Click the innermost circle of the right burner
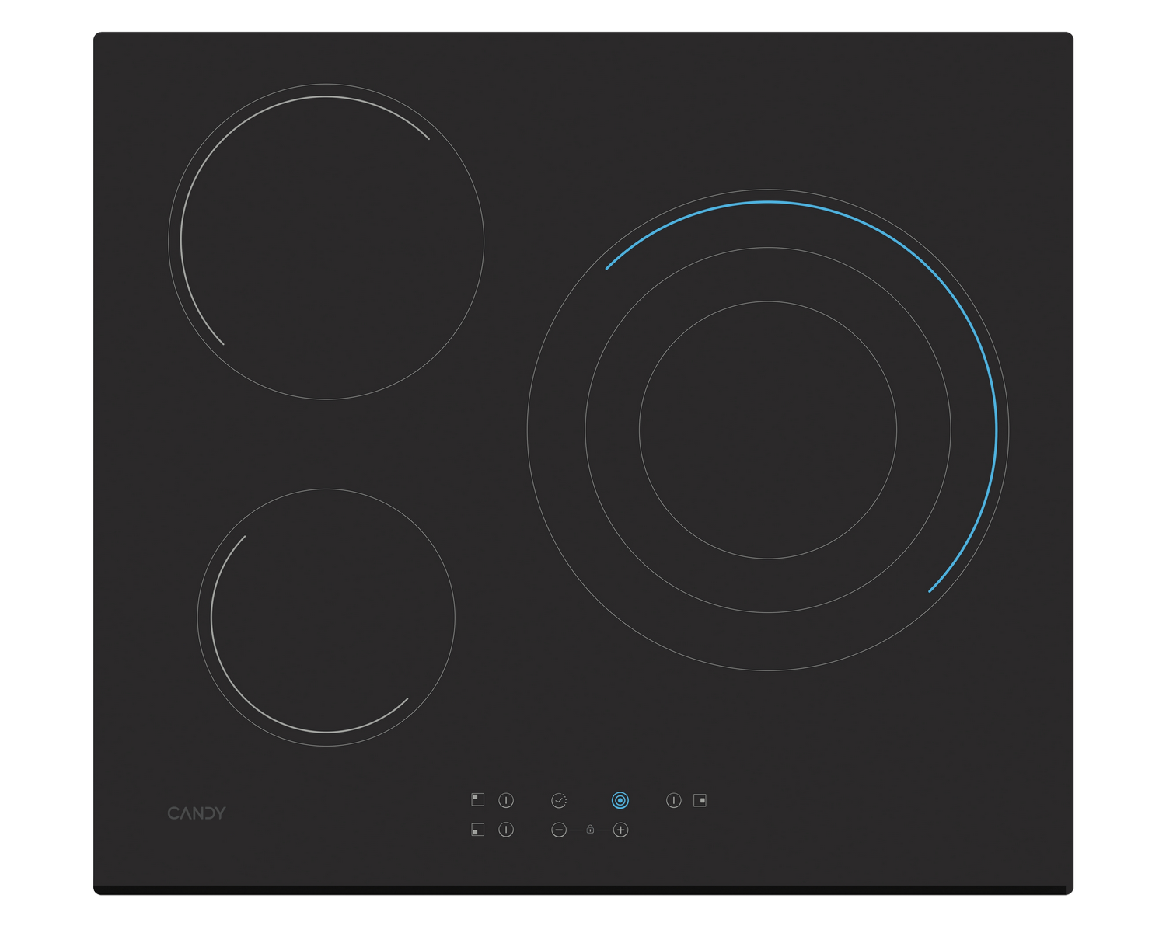This screenshot has height=926, width=1166. 768,430
